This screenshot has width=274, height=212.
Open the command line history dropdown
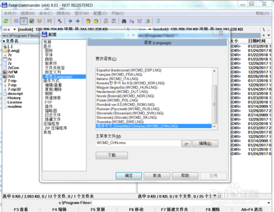click(x=269, y=203)
